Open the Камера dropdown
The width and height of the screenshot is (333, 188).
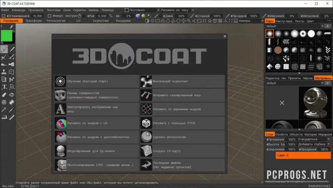coord(262,21)
